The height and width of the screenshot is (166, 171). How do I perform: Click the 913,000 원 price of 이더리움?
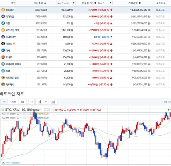68,17
